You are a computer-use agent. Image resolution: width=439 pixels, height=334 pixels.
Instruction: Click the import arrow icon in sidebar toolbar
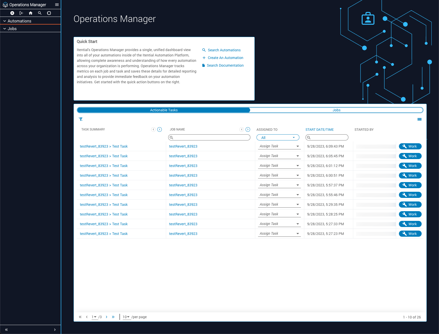[x=21, y=13]
